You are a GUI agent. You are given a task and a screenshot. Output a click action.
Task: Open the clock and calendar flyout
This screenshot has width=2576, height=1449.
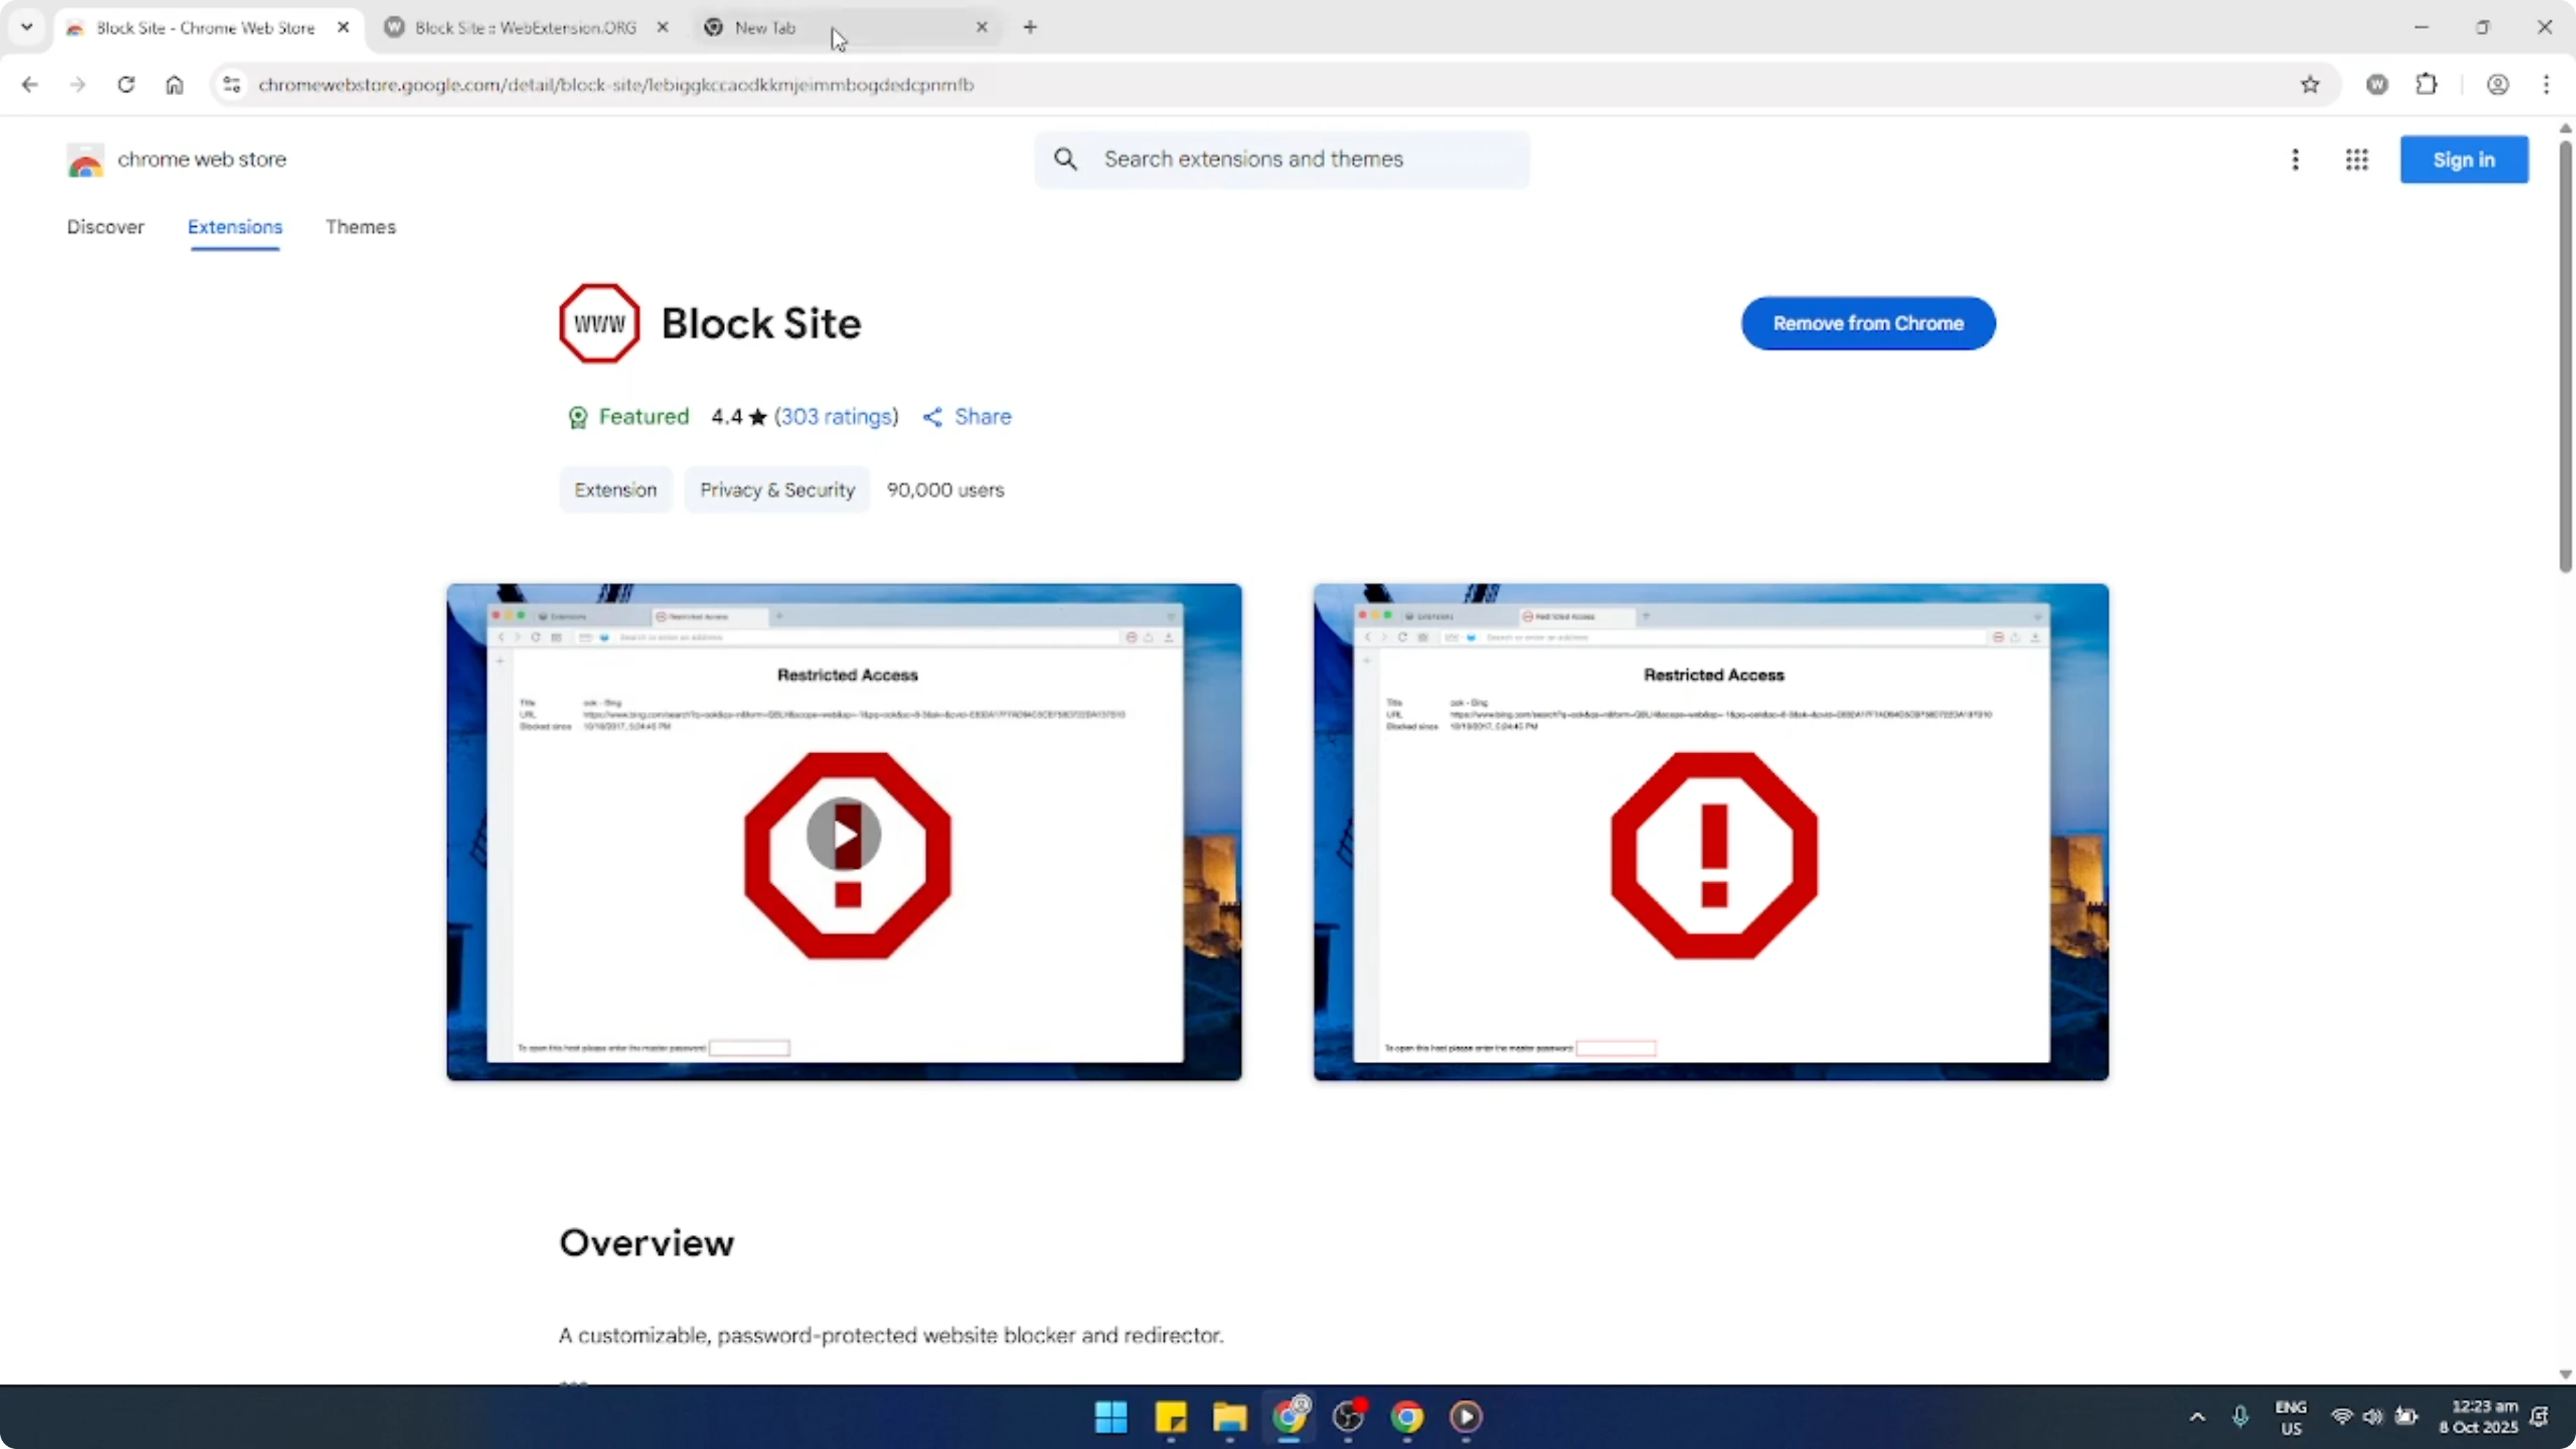pos(2478,1417)
